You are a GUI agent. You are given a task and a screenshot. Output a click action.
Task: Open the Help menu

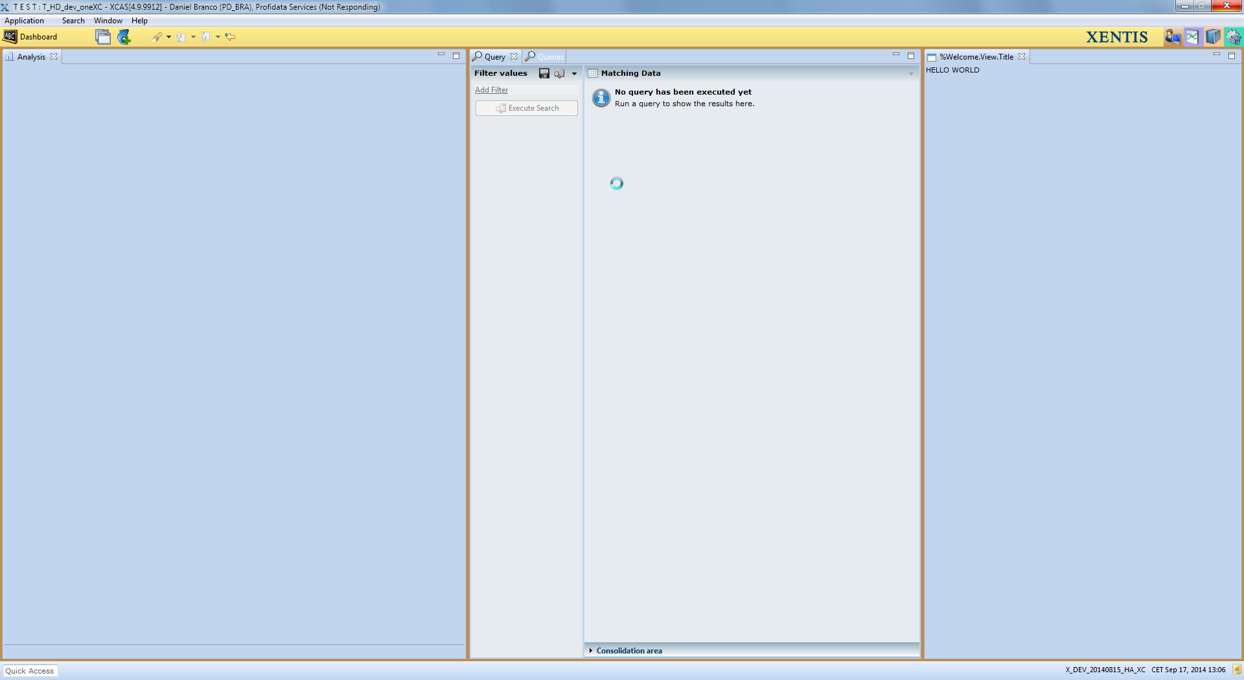pos(139,21)
